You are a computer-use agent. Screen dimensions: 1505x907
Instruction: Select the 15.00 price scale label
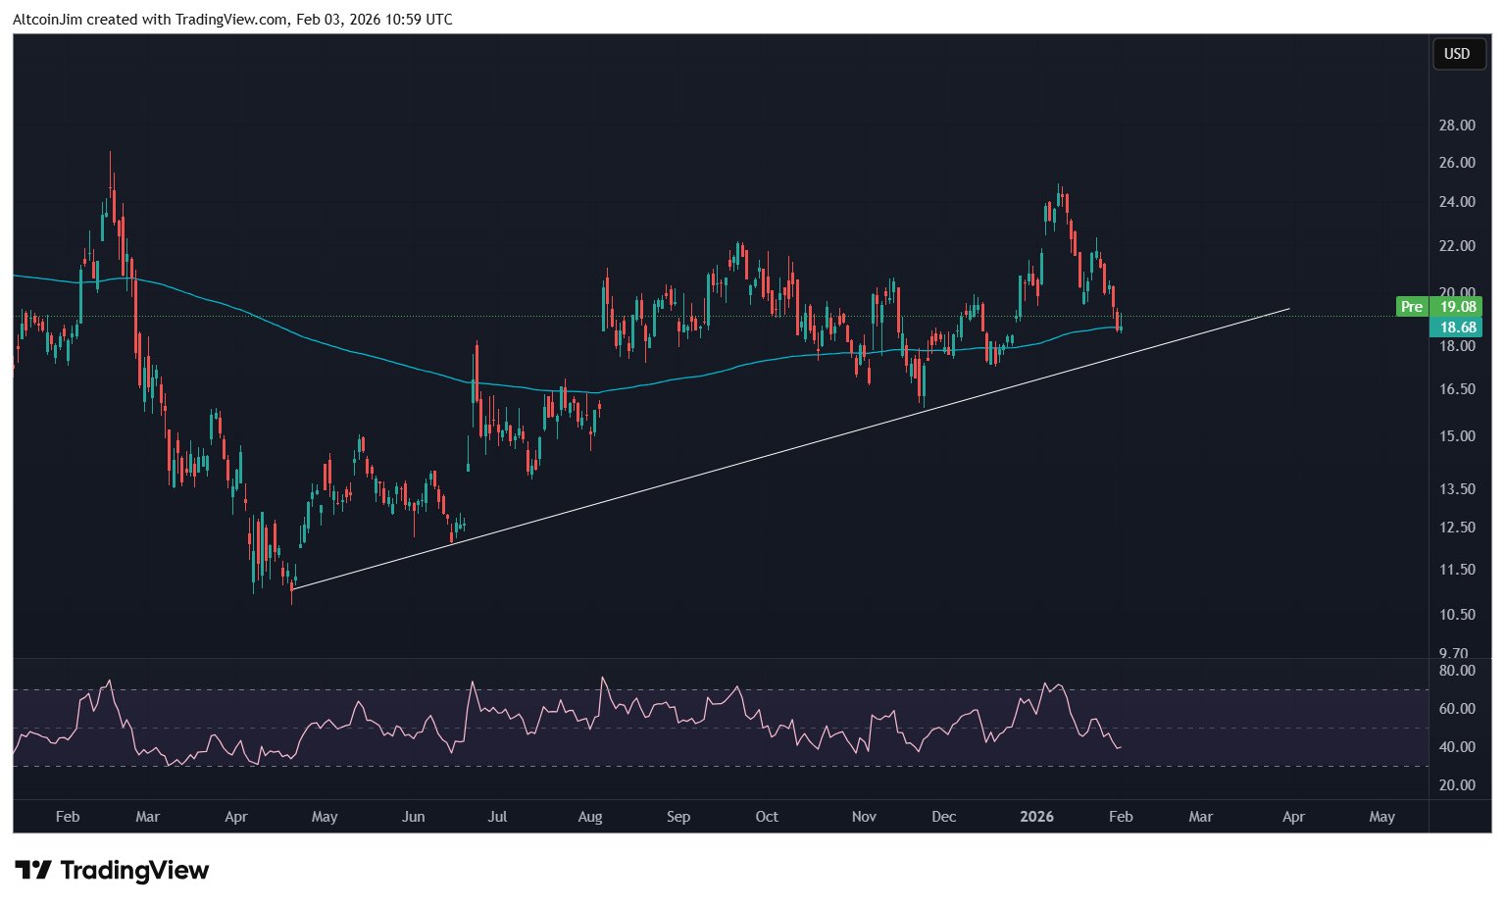point(1457,436)
